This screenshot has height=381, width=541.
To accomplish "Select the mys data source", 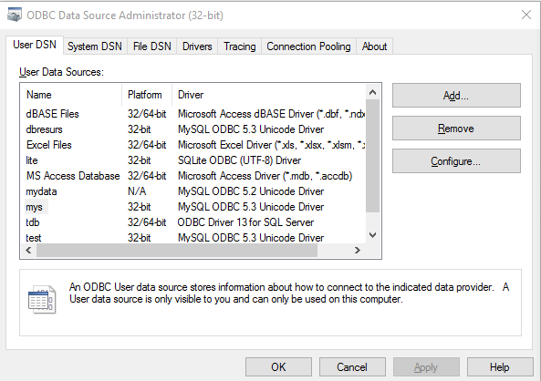I will pyautogui.click(x=34, y=207).
